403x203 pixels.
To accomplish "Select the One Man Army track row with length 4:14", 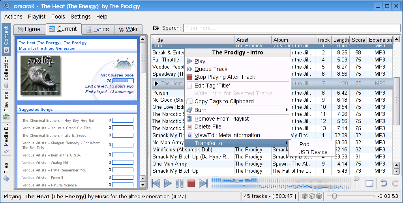I will pyautogui.click(x=272, y=164).
